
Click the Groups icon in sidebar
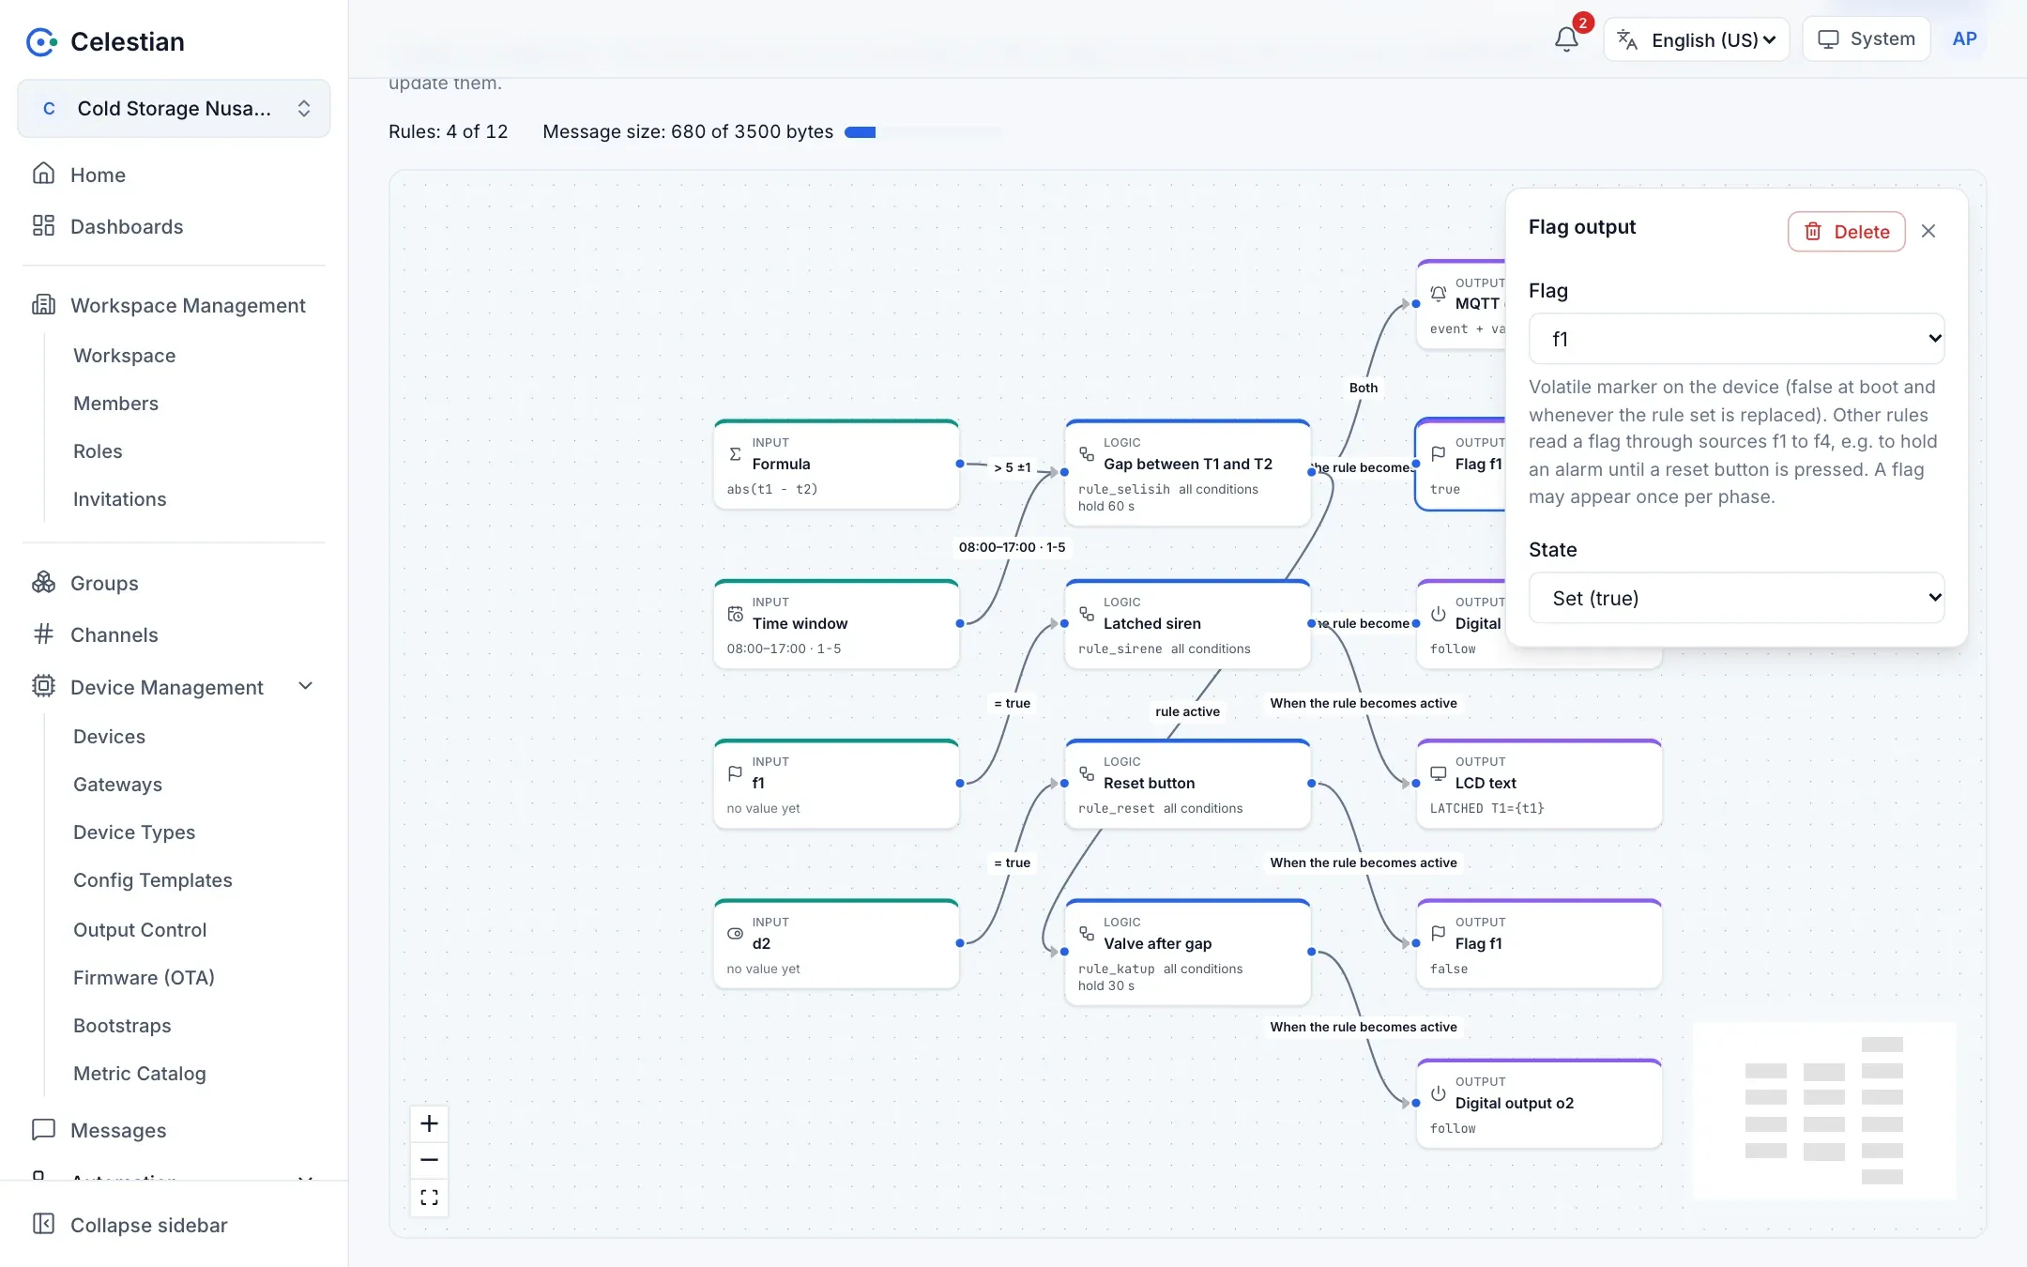43,583
